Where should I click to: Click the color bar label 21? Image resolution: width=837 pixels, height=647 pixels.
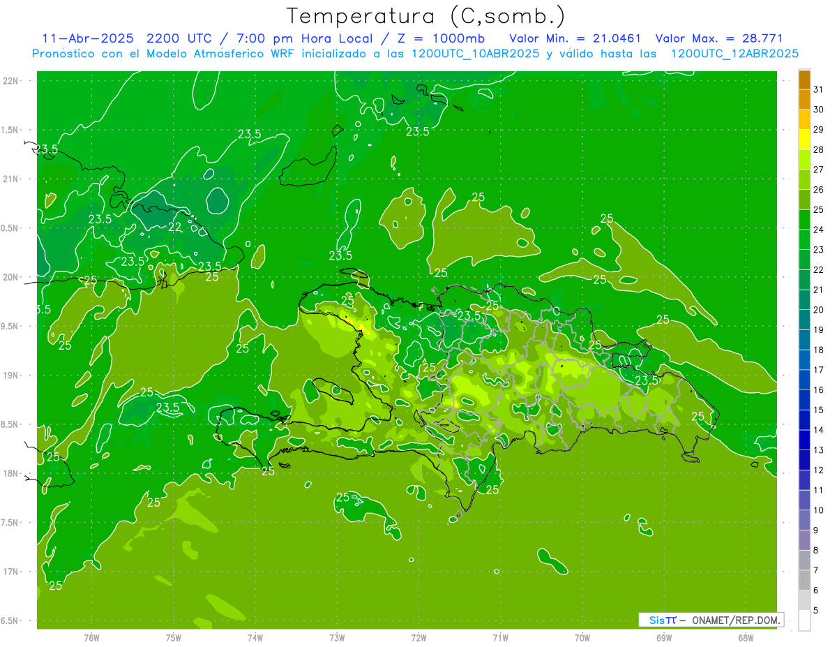point(819,290)
